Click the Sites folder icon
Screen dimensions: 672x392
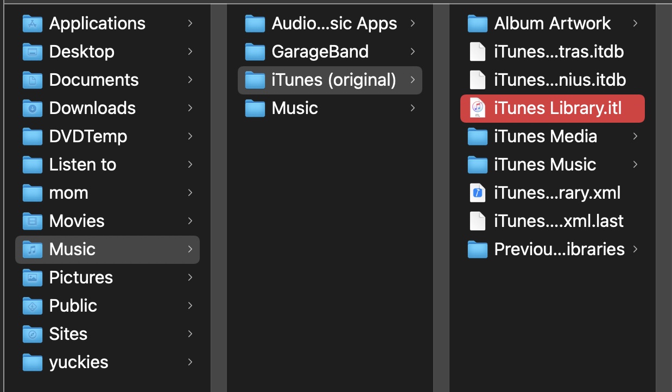[33, 334]
